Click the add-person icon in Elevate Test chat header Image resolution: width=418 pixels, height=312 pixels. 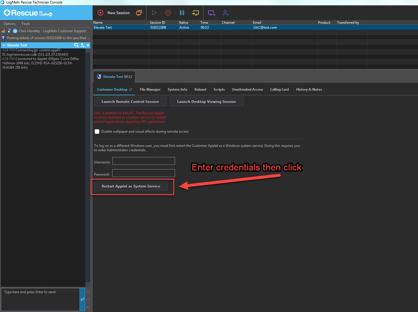[x=83, y=45]
